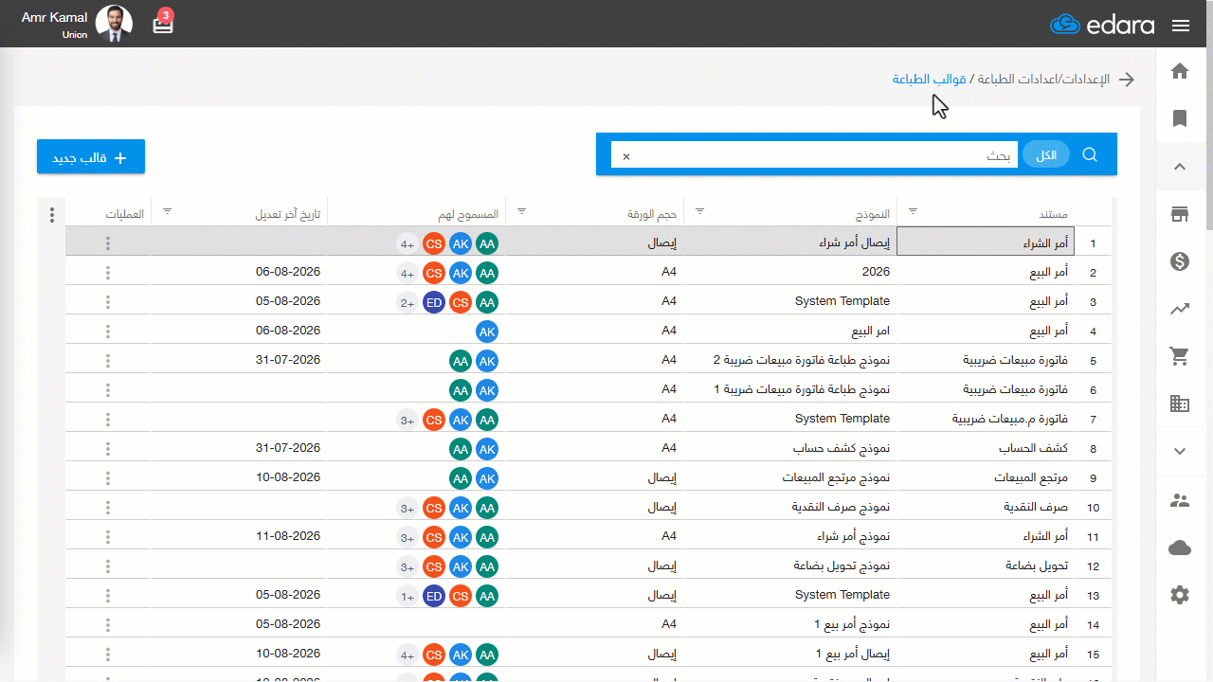Screen dimensions: 1213x682
Task: Click نموذج كشف حساب cell
Action: [788, 448]
